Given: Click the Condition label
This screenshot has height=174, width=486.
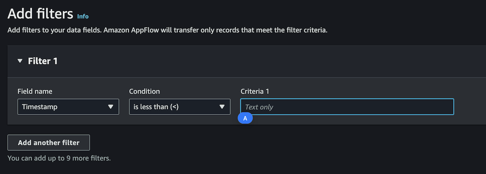Looking at the screenshot, I should 144,91.
